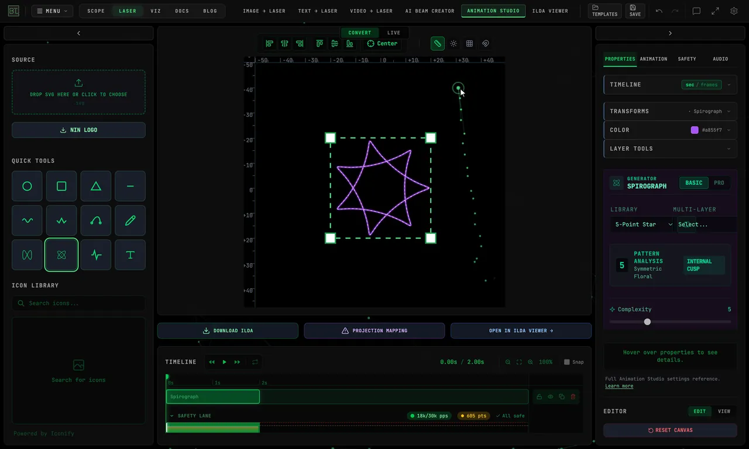Screen dimensions: 749x449
Task: Click the undo arrow icon
Action: (x=659, y=11)
